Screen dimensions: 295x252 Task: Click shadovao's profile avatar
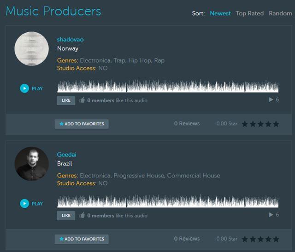(x=31, y=49)
